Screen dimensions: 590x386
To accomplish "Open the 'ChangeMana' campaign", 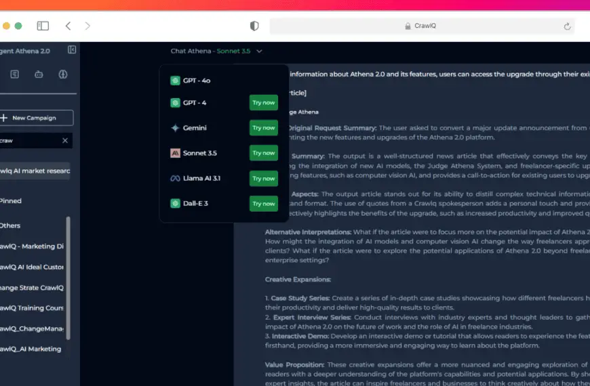I will 32,328.
